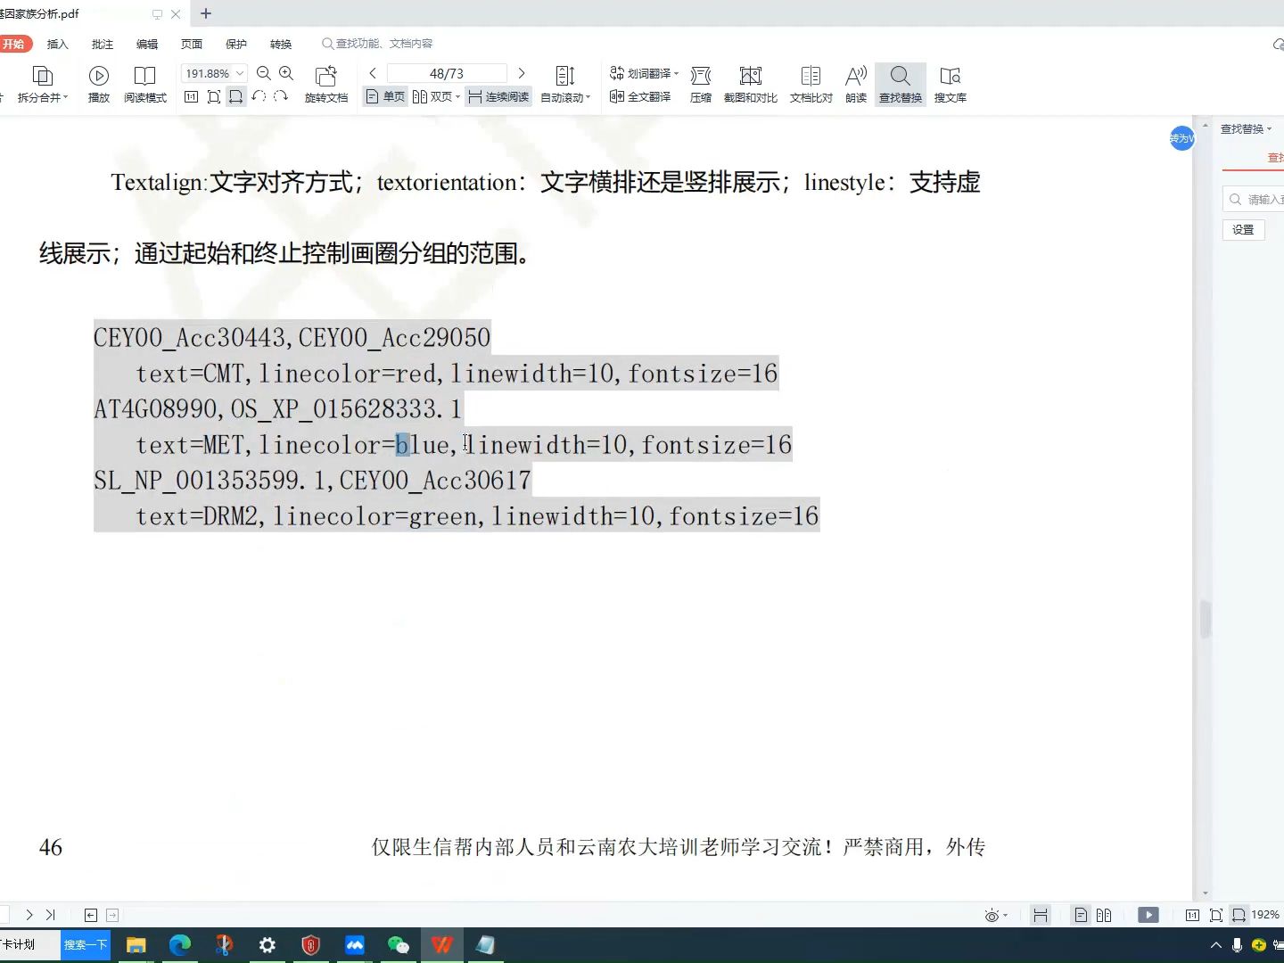Image resolution: width=1284 pixels, height=963 pixels.
Task: Go back to previous view arrow
Action: coord(91,915)
